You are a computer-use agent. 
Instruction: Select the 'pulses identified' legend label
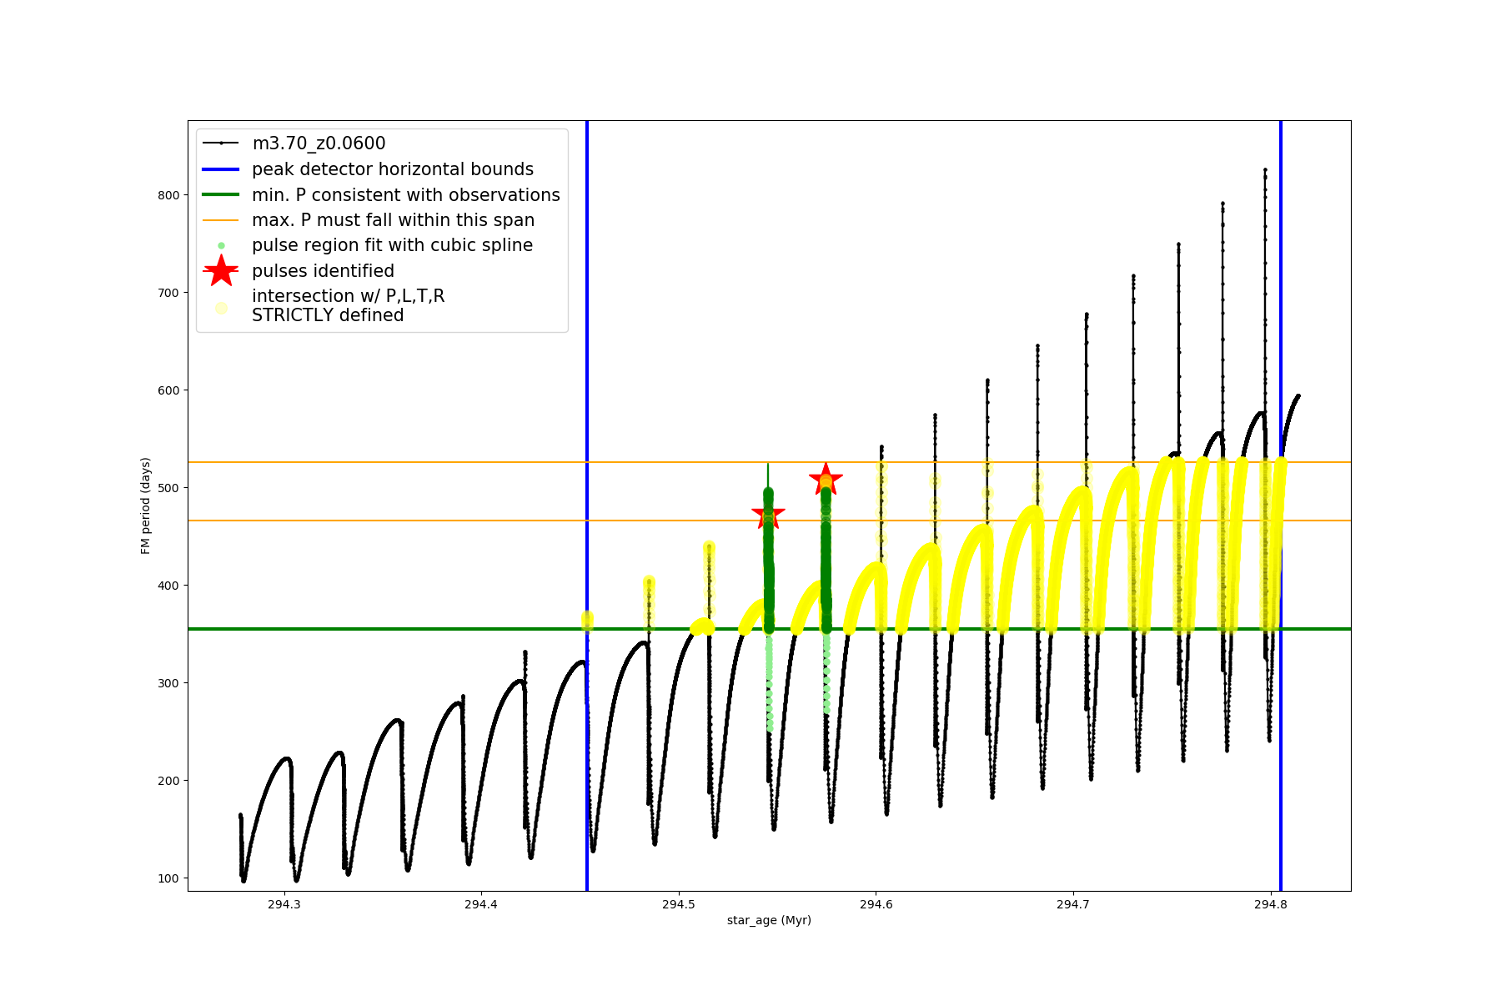pos(323,271)
